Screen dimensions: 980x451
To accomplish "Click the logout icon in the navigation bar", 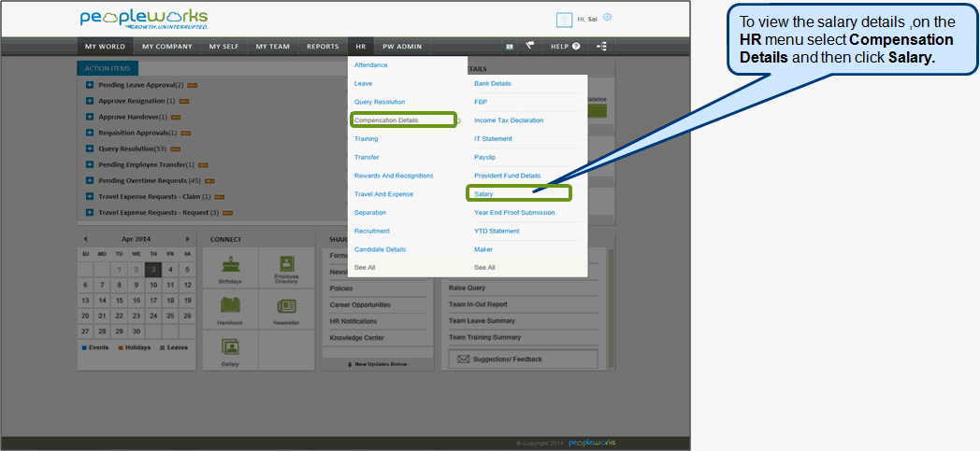I will 602,46.
